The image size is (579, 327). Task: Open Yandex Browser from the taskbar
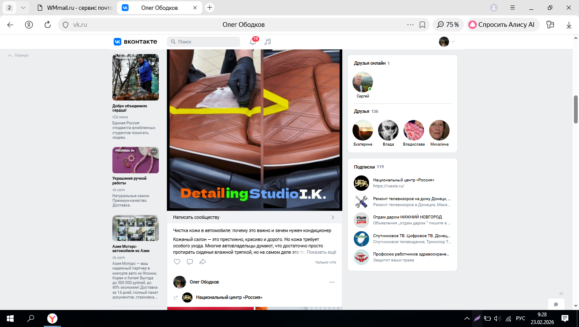tap(52, 318)
